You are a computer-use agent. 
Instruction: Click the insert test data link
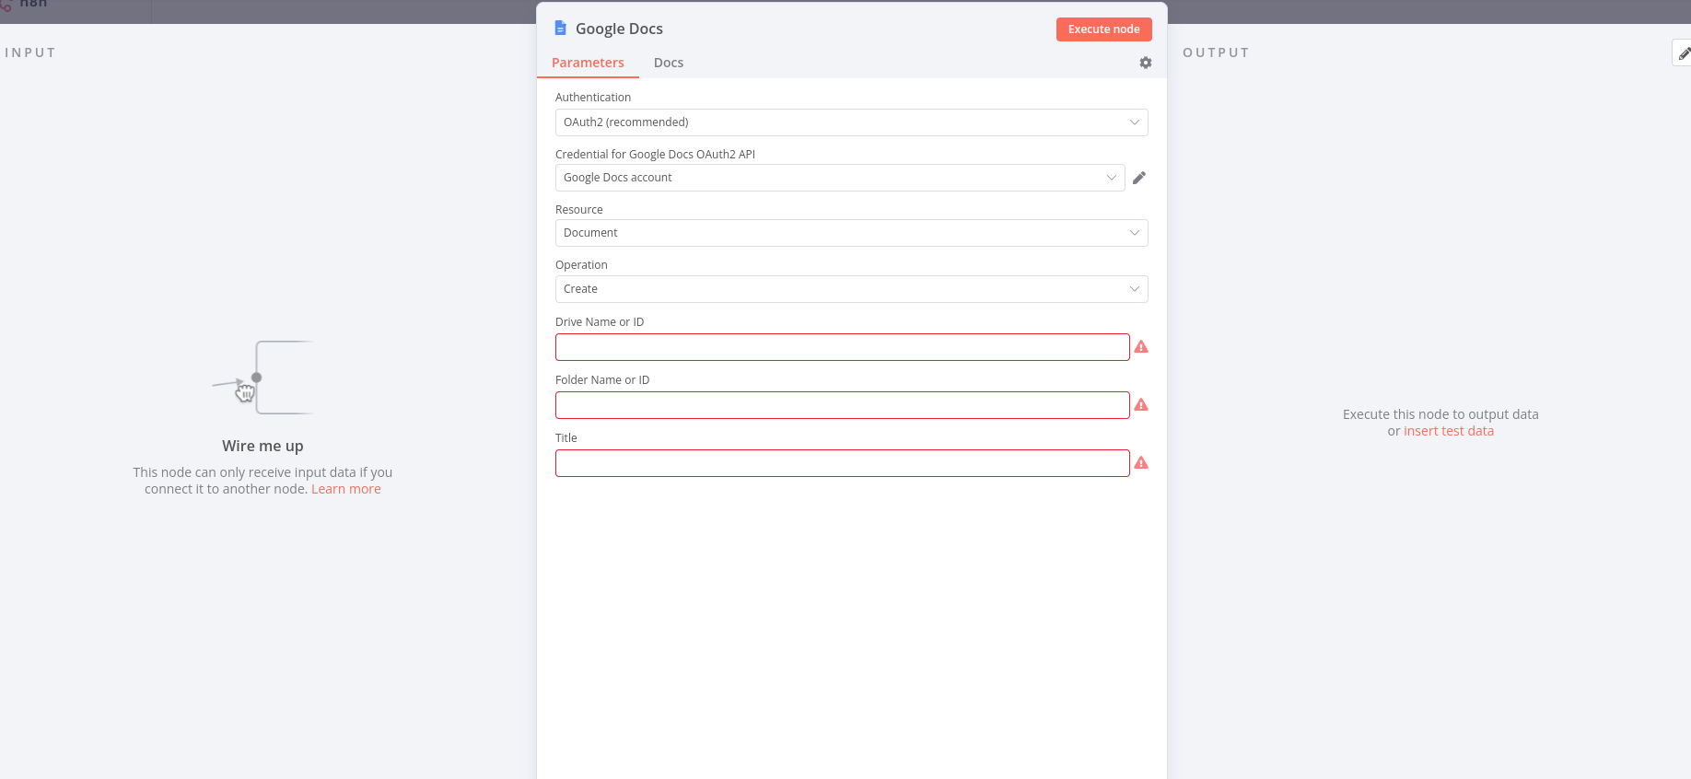tap(1448, 431)
